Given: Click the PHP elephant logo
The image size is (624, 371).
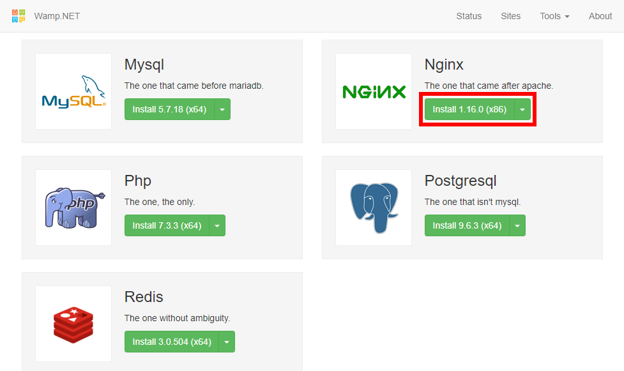Looking at the screenshot, I should [75, 208].
